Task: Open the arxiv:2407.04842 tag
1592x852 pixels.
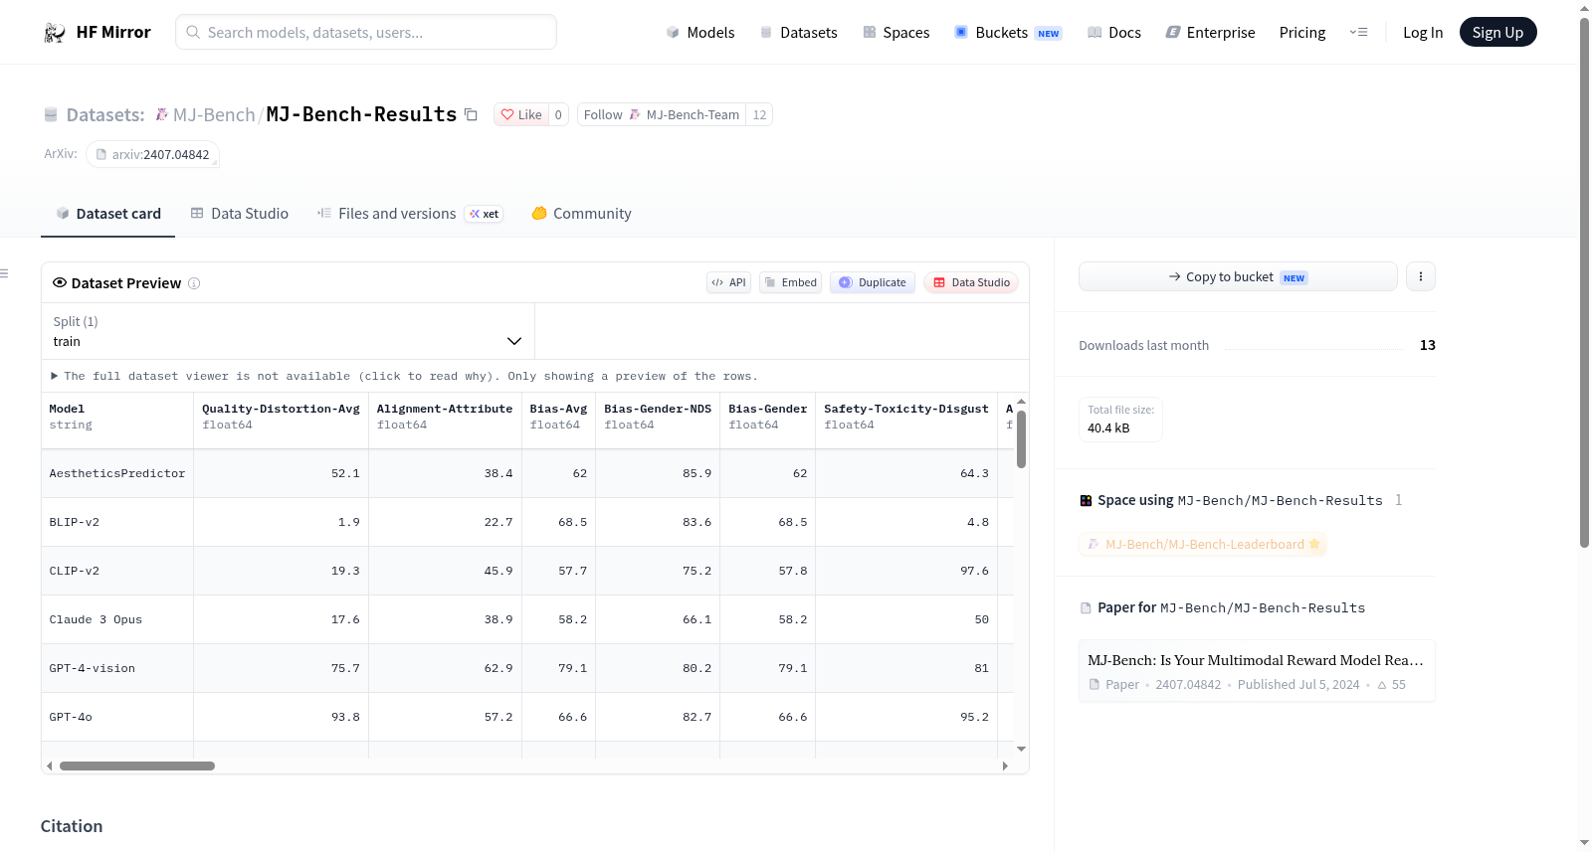Action: point(152,155)
